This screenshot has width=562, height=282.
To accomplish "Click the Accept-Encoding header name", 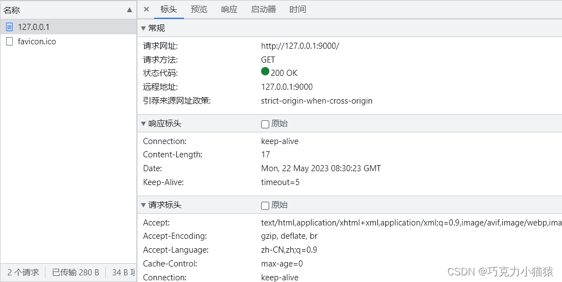I will click(x=175, y=236).
